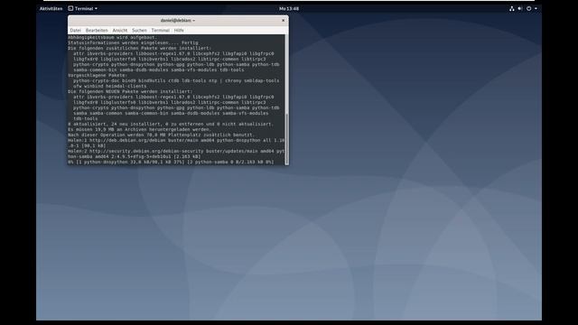The image size is (578, 325).
Task: Open the Terminal app menu in top bar
Action: point(83,8)
